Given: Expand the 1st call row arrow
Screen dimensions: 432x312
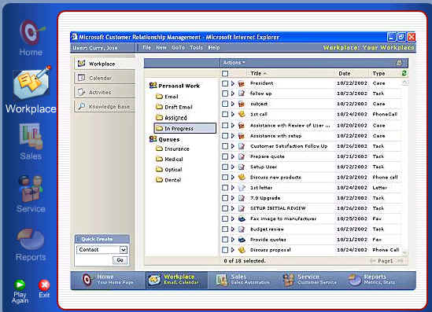Looking at the screenshot, I should pos(233,114).
